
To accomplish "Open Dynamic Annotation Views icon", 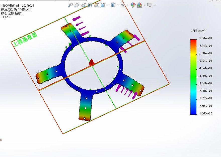I will pos(97,5).
